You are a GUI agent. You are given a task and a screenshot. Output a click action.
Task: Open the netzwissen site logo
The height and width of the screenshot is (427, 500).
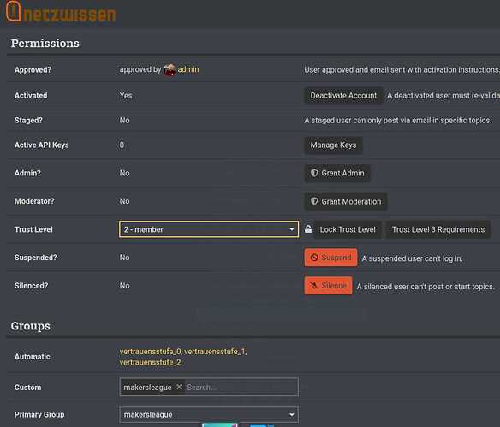pyautogui.click(x=61, y=12)
